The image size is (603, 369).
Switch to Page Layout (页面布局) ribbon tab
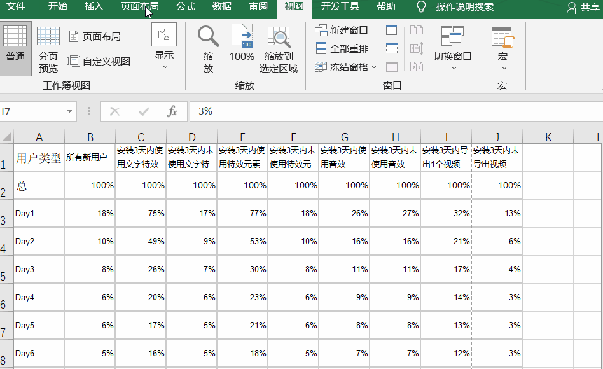[139, 6]
